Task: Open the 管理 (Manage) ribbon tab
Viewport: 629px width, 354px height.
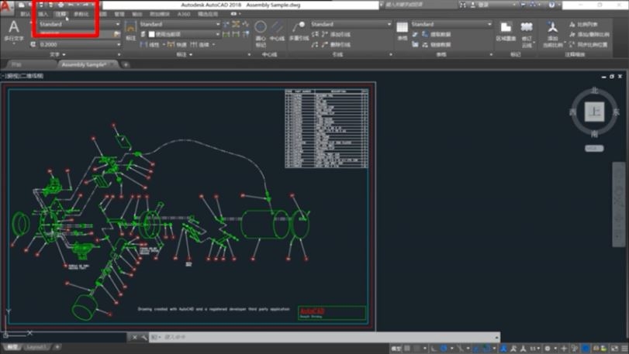Action: tap(119, 14)
